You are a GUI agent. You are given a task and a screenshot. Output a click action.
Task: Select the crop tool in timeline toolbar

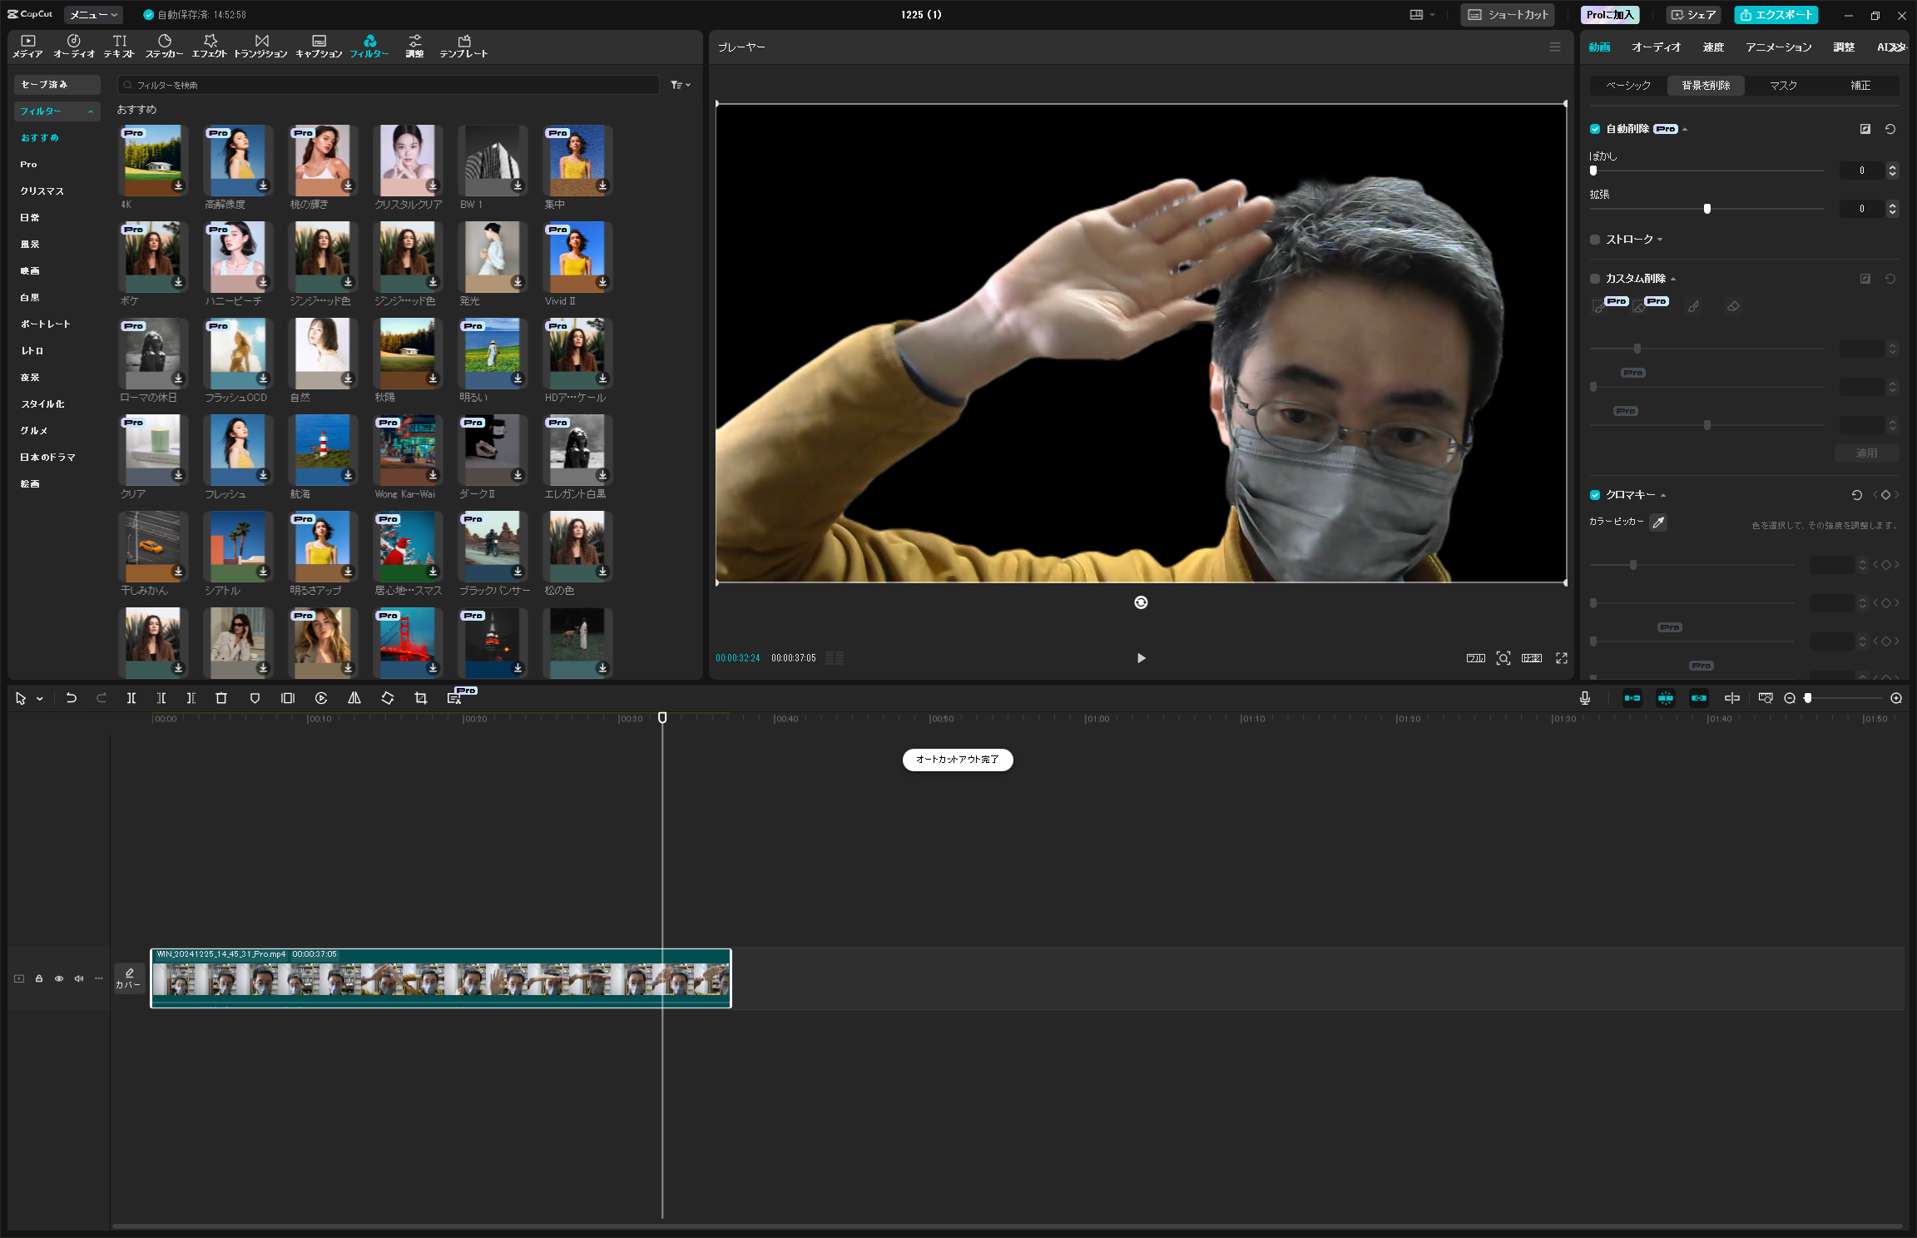tap(421, 698)
